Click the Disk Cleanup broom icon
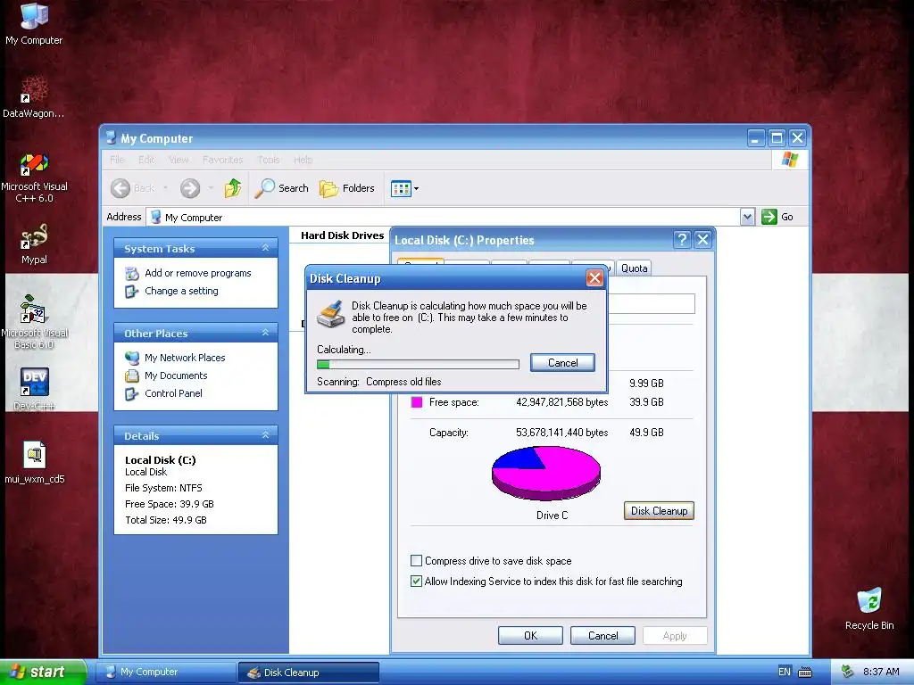This screenshot has width=914, height=685. pyautogui.click(x=331, y=314)
